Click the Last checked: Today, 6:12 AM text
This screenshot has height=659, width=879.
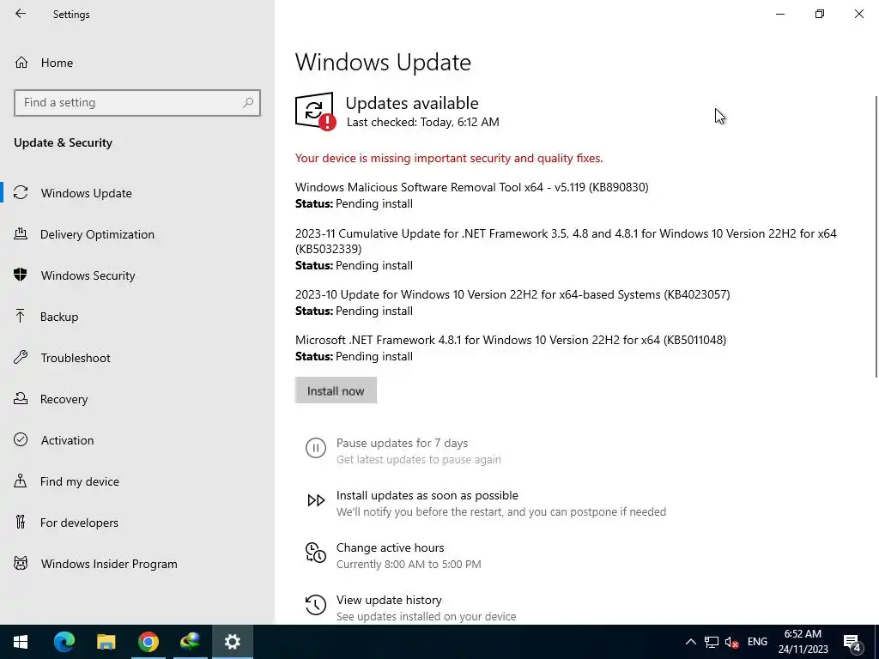pos(422,122)
